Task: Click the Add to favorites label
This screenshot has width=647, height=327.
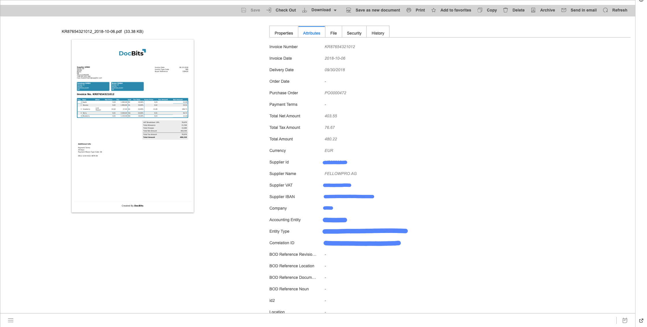Action: 456,10
